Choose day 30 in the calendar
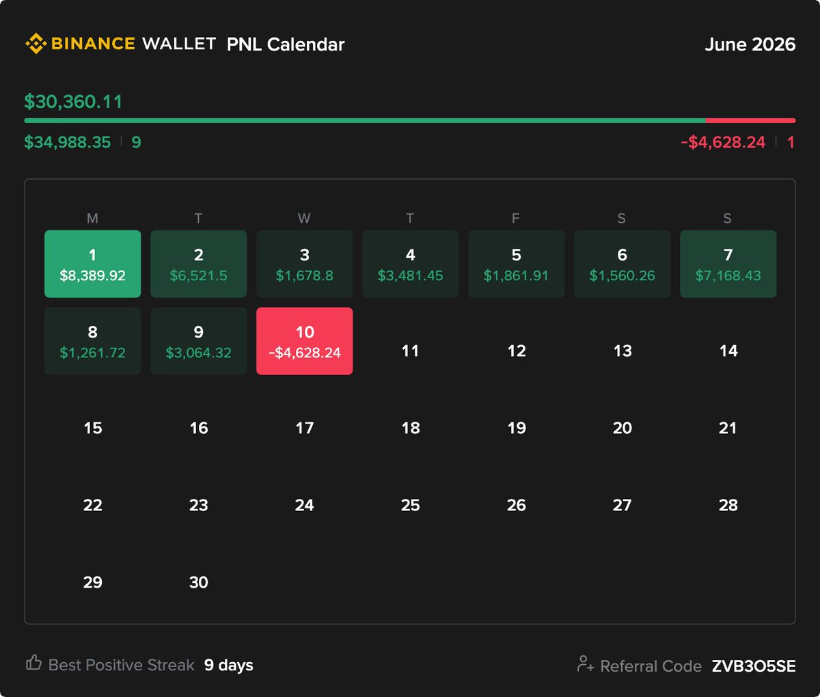Image resolution: width=820 pixels, height=697 pixels. pos(199,582)
